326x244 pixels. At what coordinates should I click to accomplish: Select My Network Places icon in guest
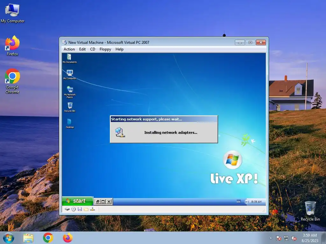(x=70, y=92)
